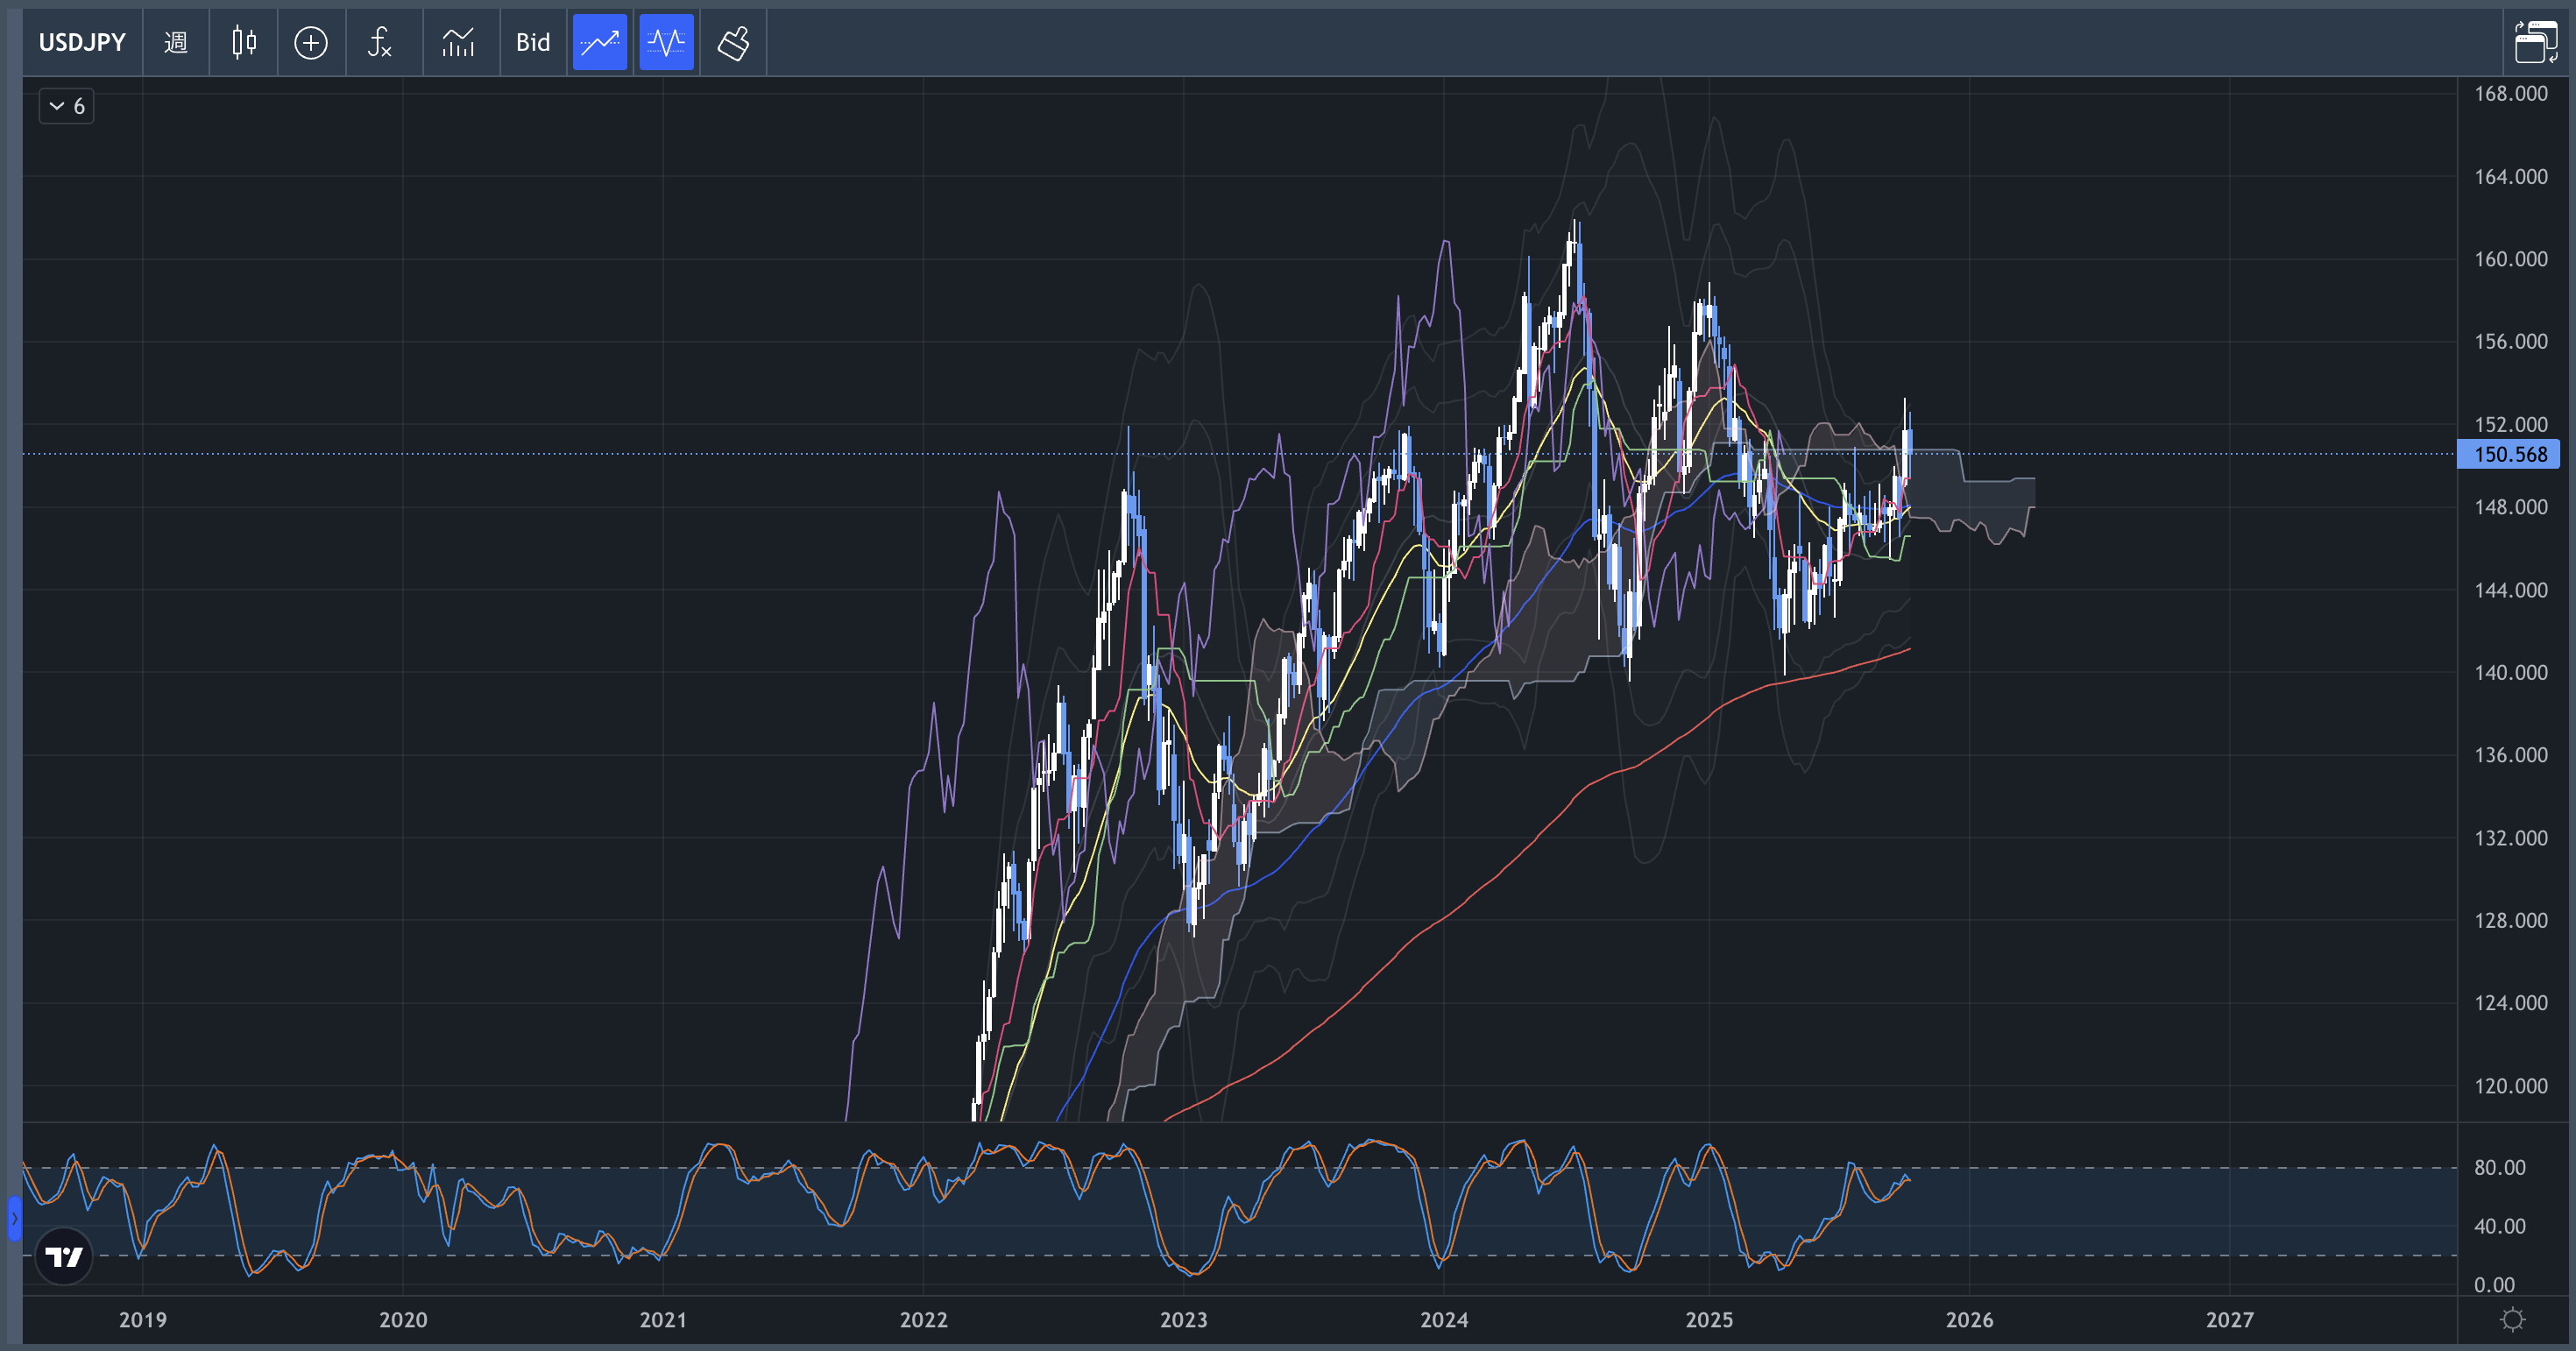
Task: Open the chart templates bar-line icon
Action: pyautogui.click(x=458, y=42)
